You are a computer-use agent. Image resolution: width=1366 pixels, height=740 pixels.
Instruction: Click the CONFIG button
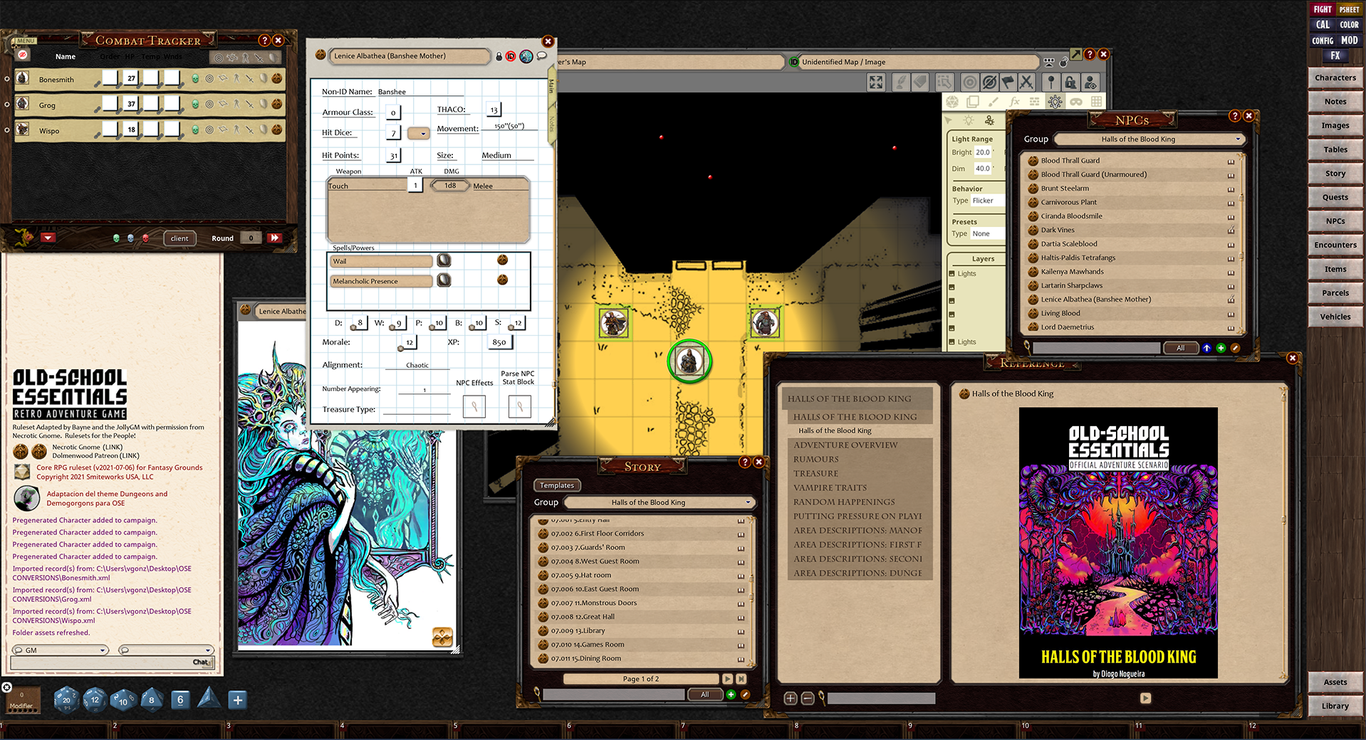click(1323, 41)
